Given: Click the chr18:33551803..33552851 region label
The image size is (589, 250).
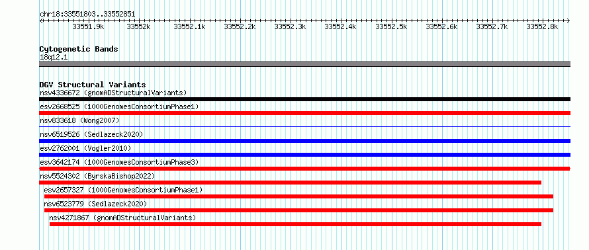Looking at the screenshot, I should point(87,15).
